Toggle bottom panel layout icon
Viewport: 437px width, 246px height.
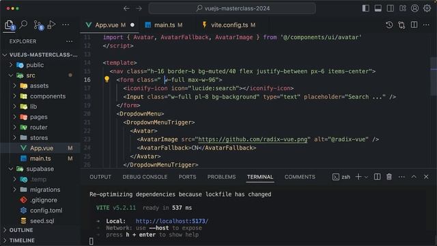click(378, 8)
